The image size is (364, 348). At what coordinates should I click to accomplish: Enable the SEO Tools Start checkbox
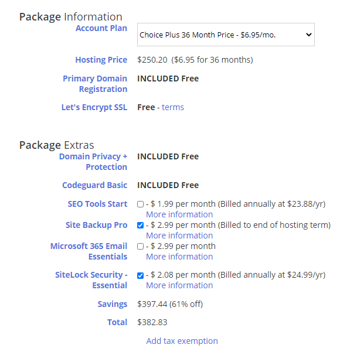[x=140, y=204]
